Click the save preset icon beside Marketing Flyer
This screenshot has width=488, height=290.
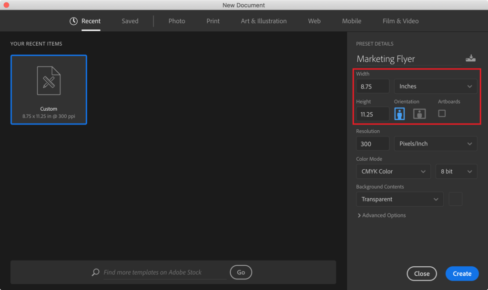(470, 58)
